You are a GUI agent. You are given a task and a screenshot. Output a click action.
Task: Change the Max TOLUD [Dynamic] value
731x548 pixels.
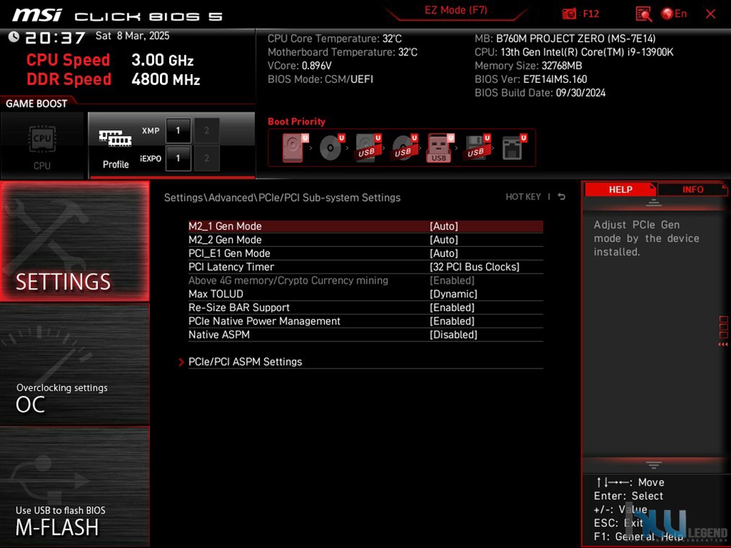tap(454, 294)
